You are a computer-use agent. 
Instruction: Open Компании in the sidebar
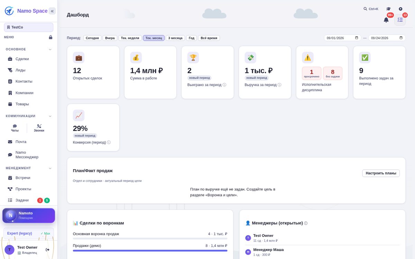click(x=29, y=93)
